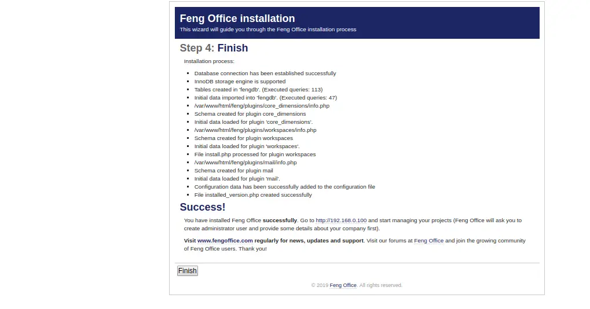Click the Schema created for core_dimensions line
Viewport: 590px width, 309px height.
click(x=250, y=114)
